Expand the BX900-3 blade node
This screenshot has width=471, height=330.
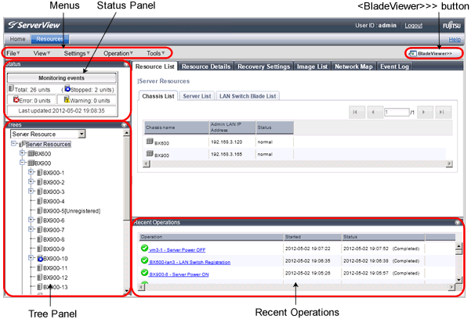(x=31, y=192)
